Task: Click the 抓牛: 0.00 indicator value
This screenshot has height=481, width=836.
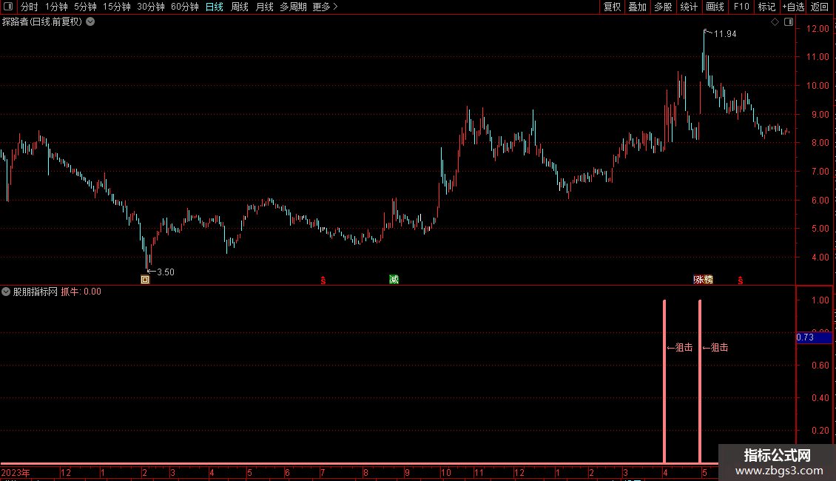Action: click(x=81, y=292)
